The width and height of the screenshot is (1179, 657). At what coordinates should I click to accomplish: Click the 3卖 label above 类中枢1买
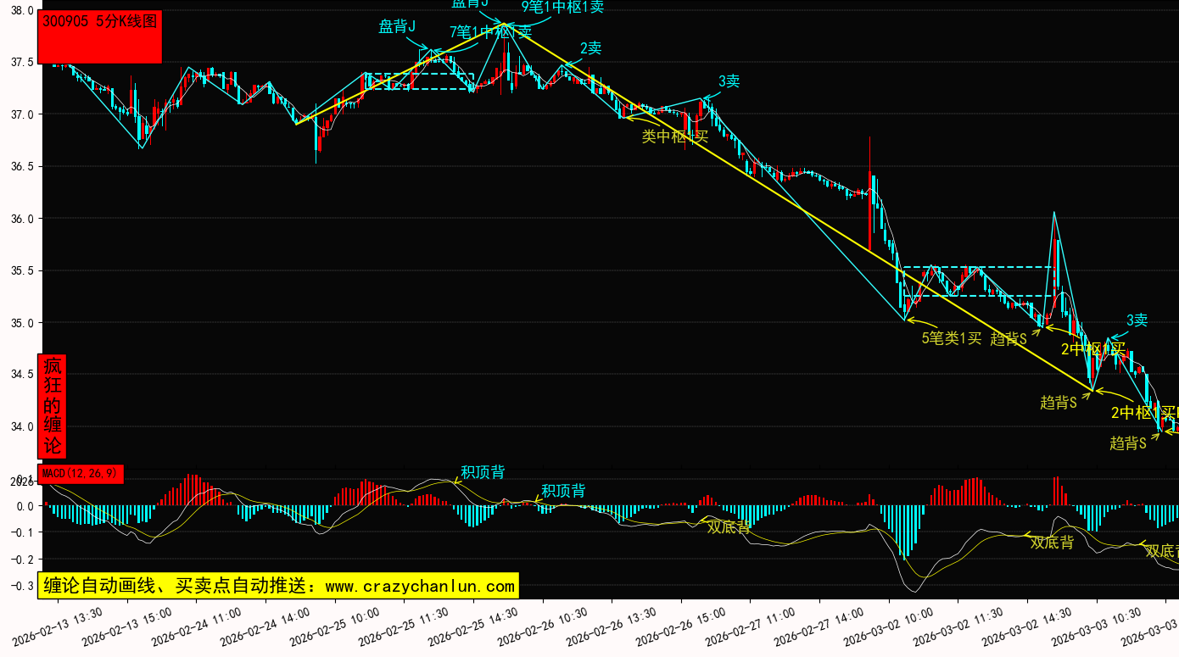pos(729,81)
